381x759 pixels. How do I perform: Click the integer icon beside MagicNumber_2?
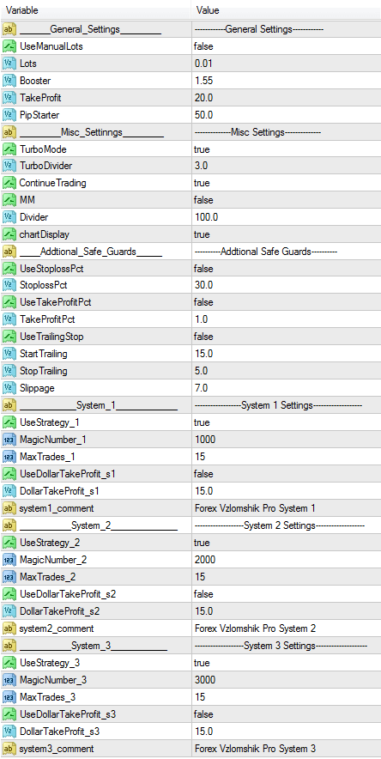tap(9, 560)
